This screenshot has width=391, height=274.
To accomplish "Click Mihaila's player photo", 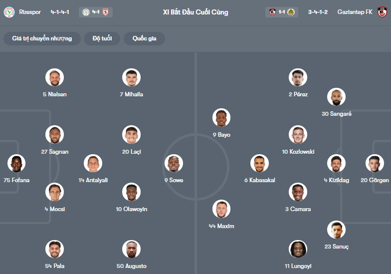I will click(131, 77).
